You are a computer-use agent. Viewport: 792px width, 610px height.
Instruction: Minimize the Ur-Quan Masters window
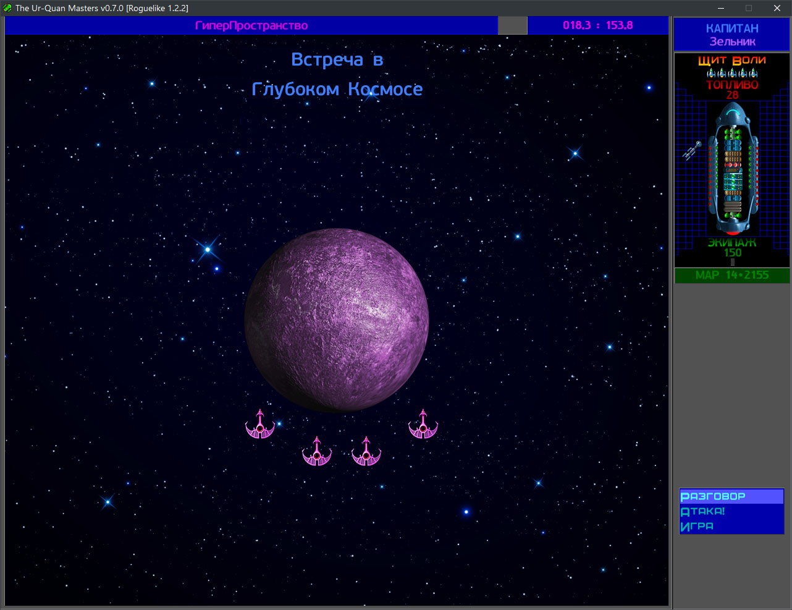(x=721, y=8)
